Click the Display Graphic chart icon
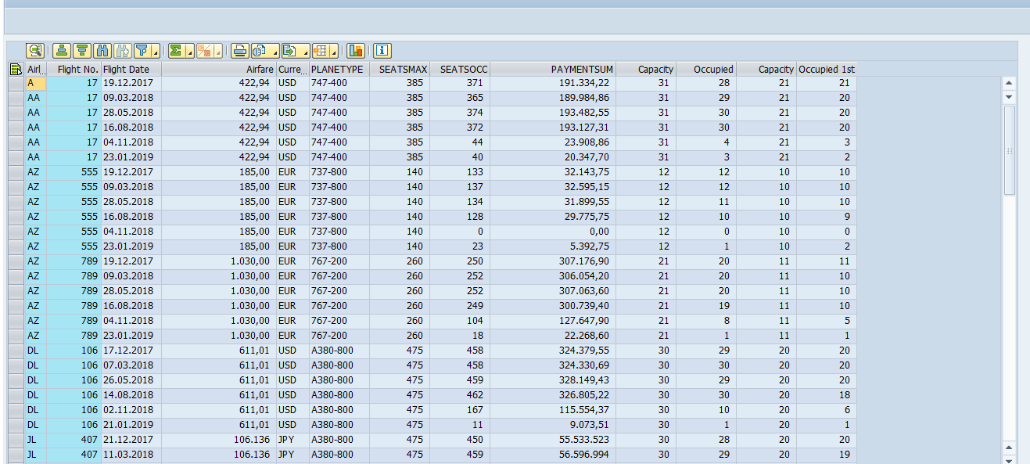 (x=356, y=51)
